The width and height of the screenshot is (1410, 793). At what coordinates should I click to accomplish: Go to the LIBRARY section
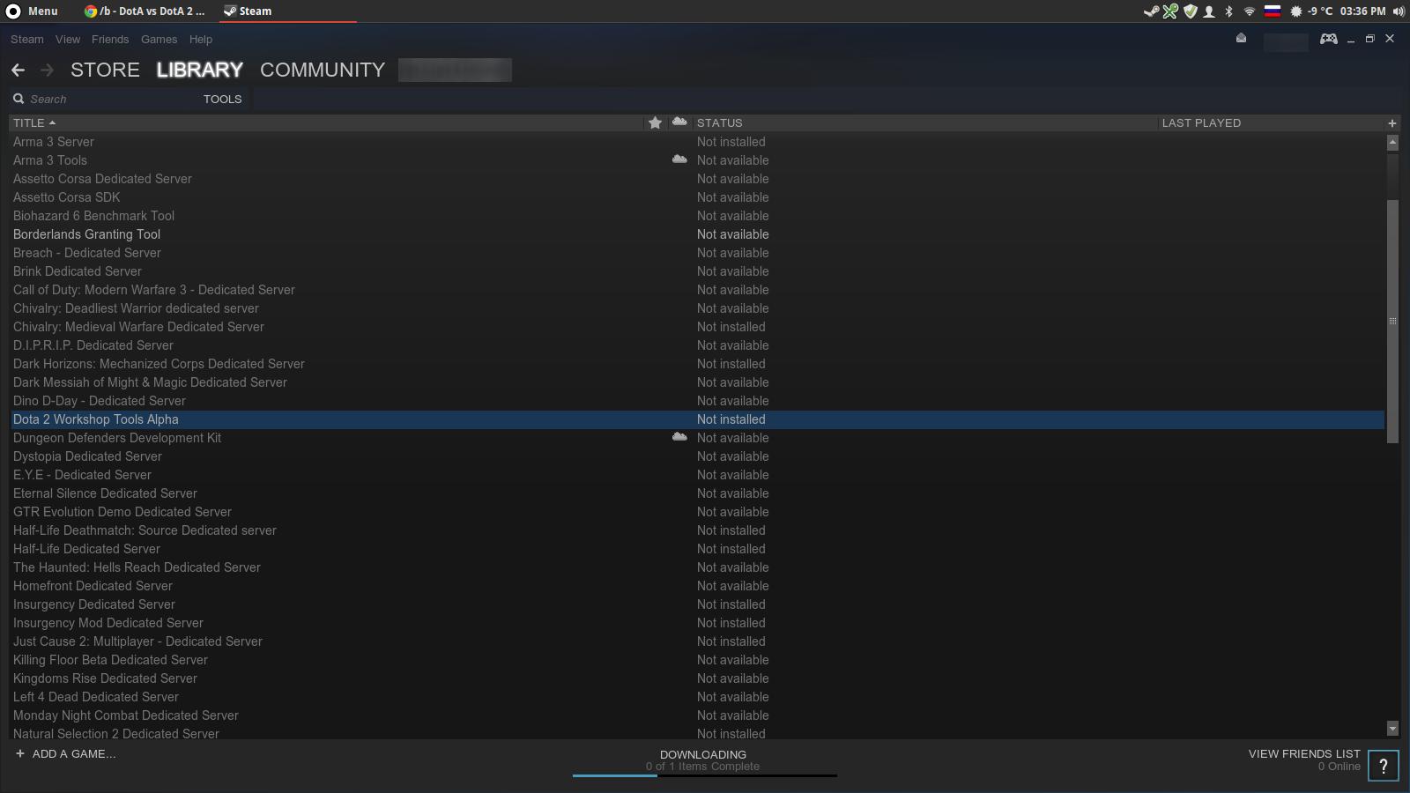(200, 70)
